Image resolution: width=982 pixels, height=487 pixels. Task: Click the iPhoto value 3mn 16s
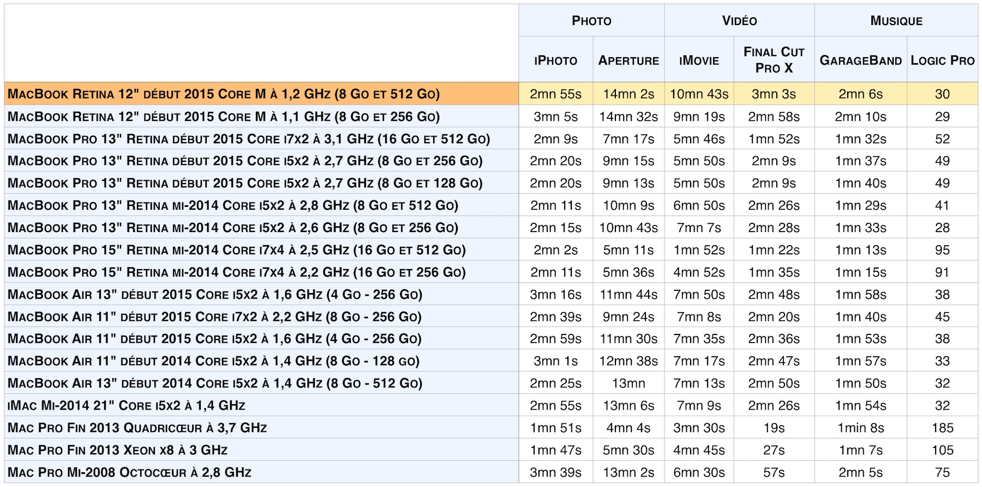point(555,295)
